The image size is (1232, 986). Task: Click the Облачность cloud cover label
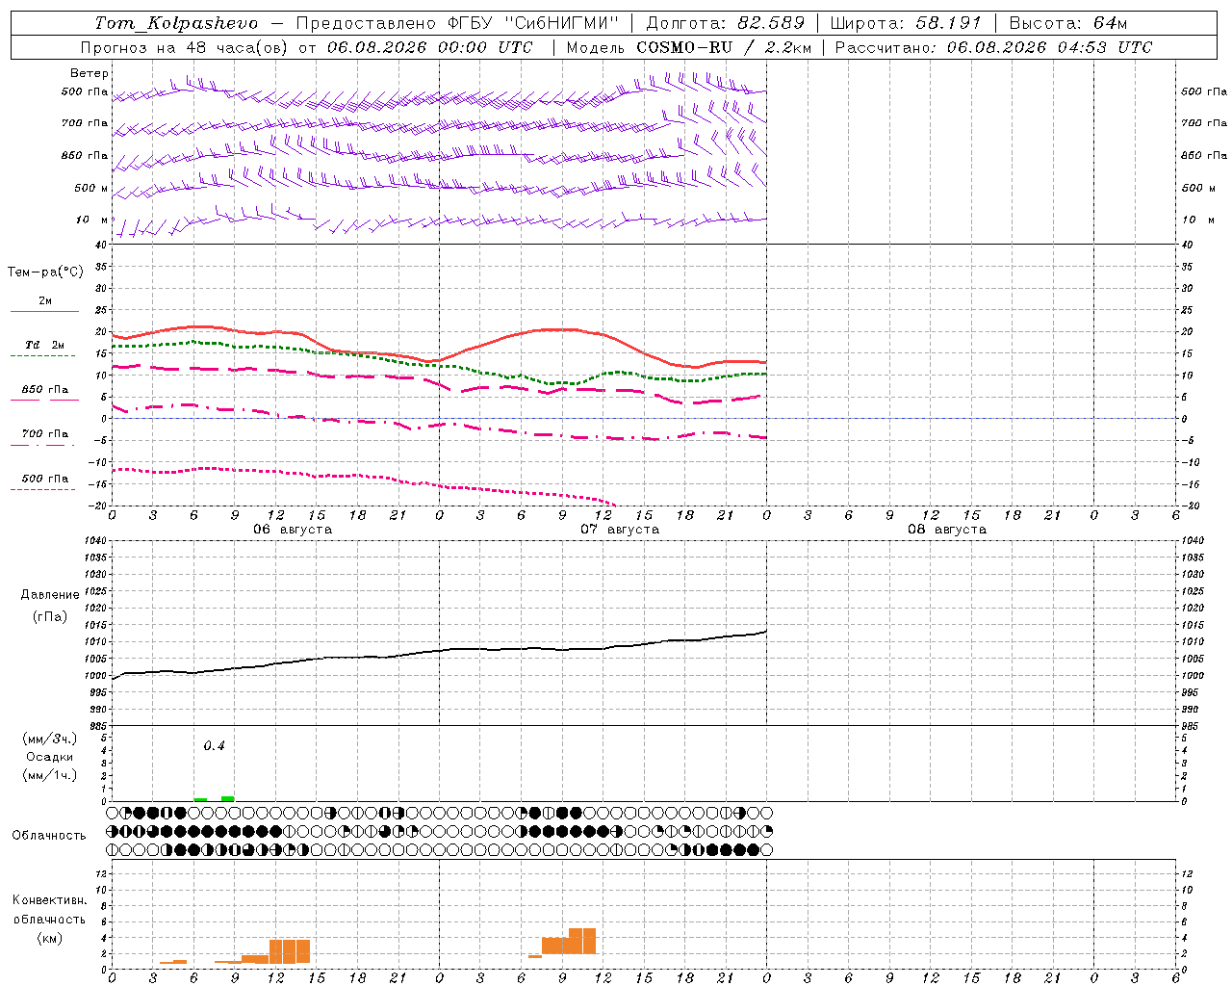49,835
